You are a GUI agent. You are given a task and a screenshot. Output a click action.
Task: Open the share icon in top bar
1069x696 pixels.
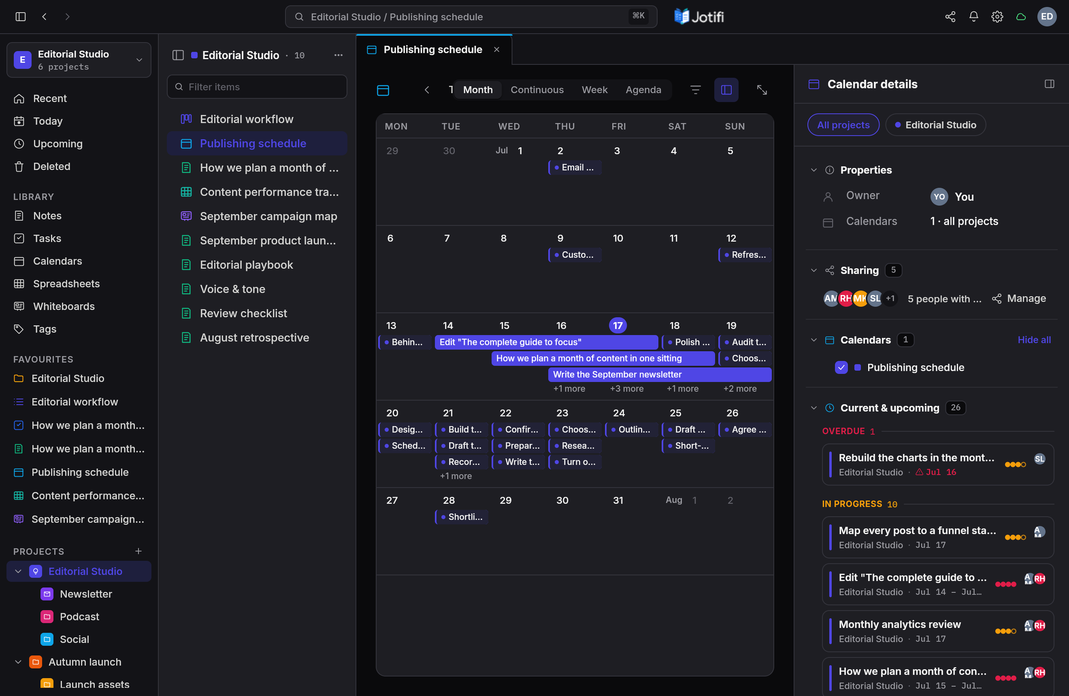[x=950, y=16]
